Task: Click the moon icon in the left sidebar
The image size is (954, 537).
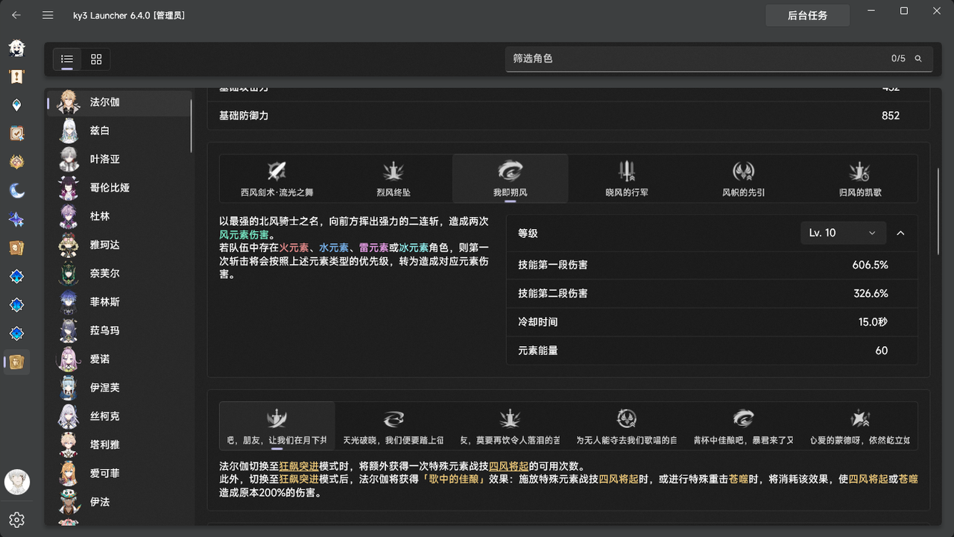Action: (16, 190)
